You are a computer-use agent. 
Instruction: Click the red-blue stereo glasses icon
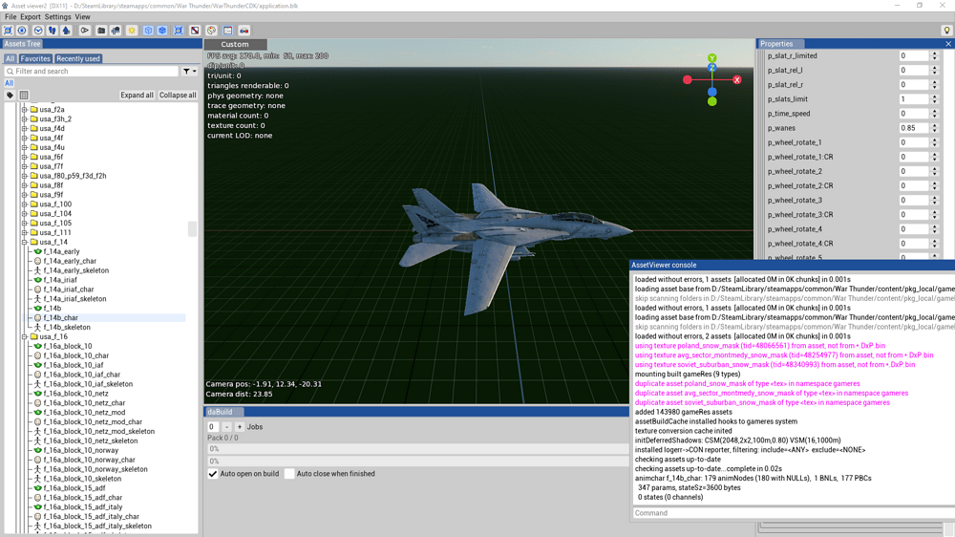[x=244, y=31]
